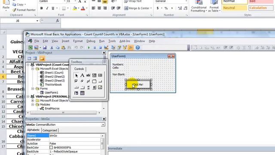Click View Object button in Project pane

pyautogui.click(x=35, y=59)
